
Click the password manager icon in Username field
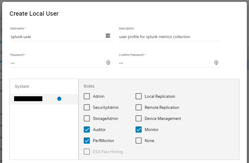coord(108,36)
